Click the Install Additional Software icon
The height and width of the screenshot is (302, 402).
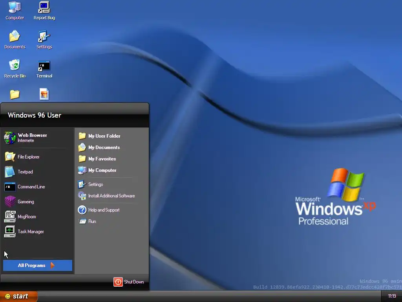tap(82, 196)
